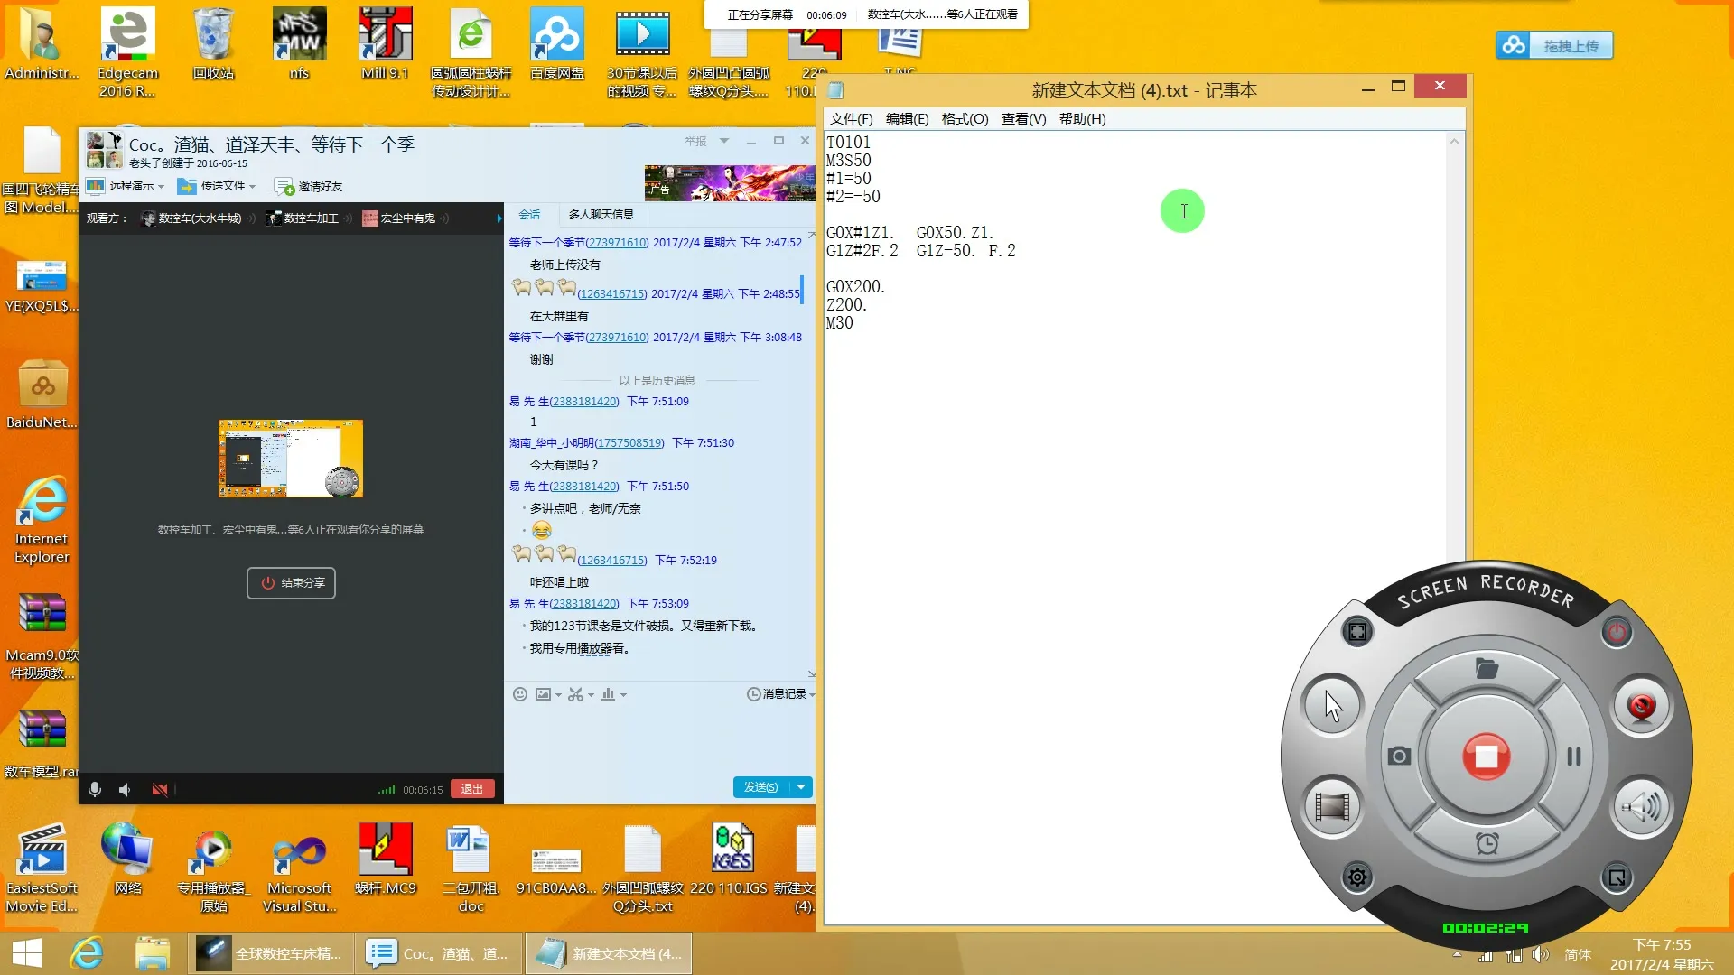Image resolution: width=1734 pixels, height=975 pixels.
Task: Expand the Send button dropdown arrow
Action: (x=801, y=787)
